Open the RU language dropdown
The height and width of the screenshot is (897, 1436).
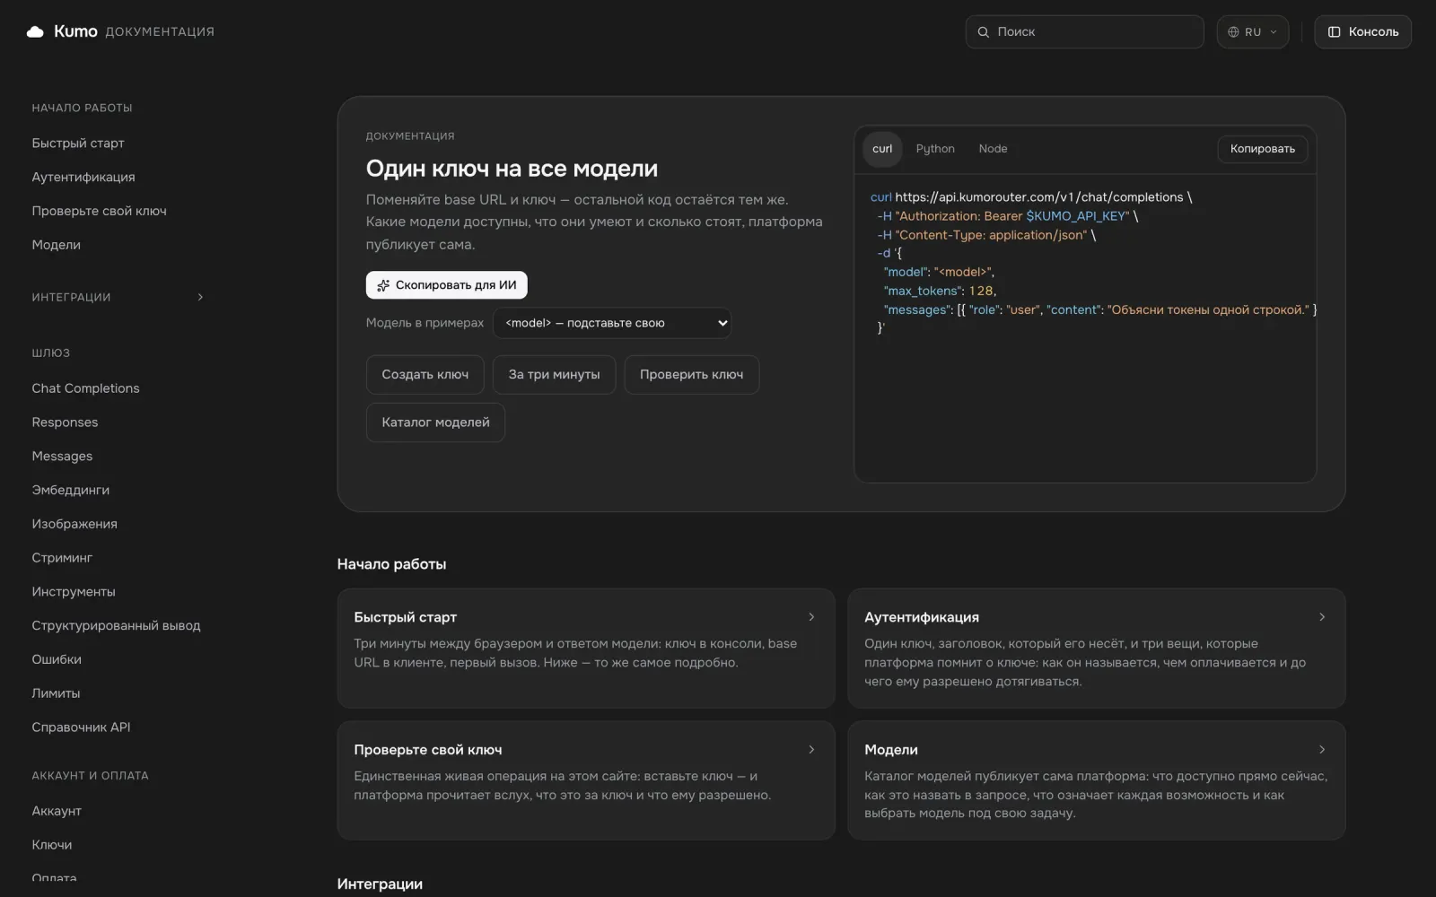[1253, 31]
